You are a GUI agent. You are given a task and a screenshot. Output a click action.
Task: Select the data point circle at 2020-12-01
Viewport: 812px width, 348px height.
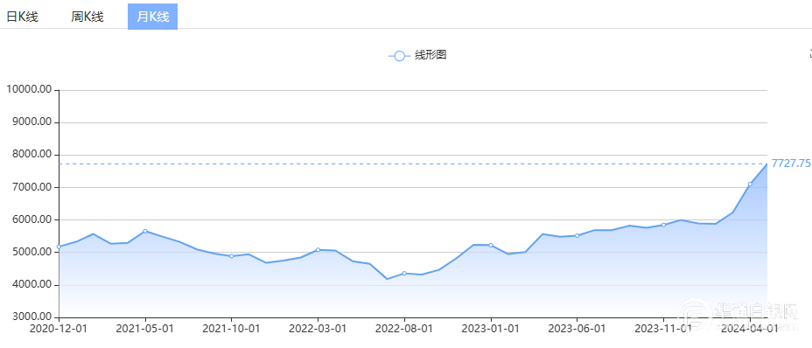pyautogui.click(x=59, y=247)
